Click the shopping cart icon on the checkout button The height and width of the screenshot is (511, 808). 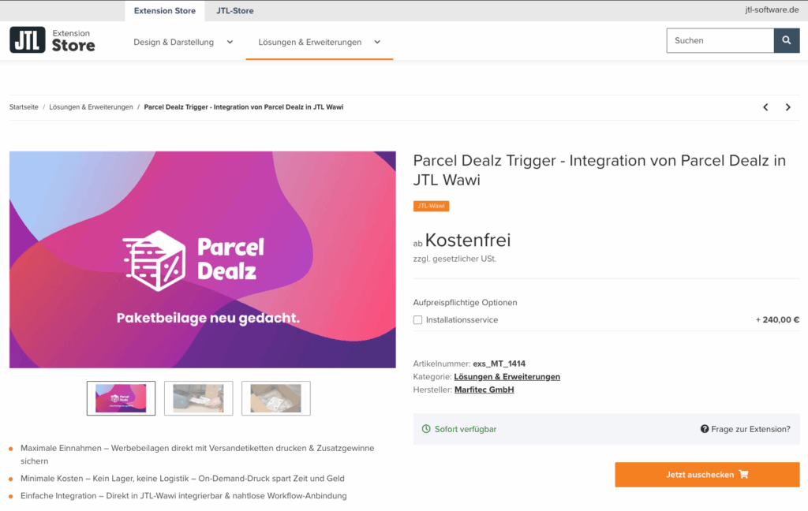point(743,475)
